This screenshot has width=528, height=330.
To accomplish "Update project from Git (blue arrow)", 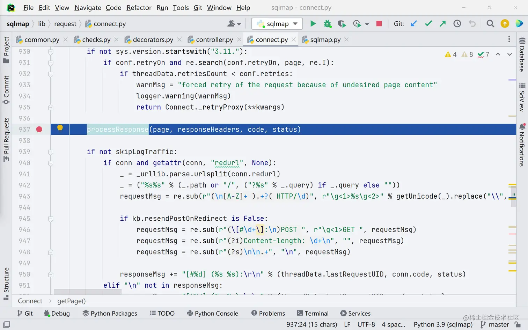I will [x=414, y=24].
